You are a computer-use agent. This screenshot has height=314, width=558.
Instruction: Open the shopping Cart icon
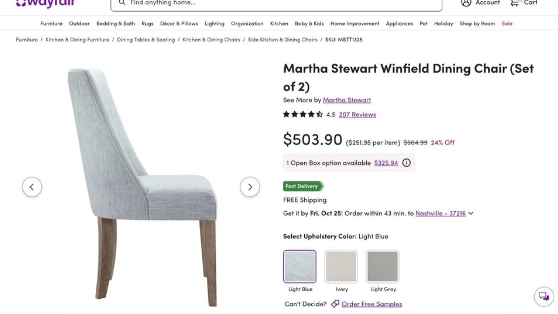(515, 3)
